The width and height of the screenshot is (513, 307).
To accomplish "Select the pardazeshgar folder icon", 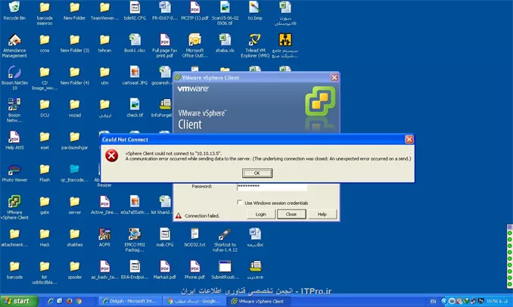I will click(75, 141).
